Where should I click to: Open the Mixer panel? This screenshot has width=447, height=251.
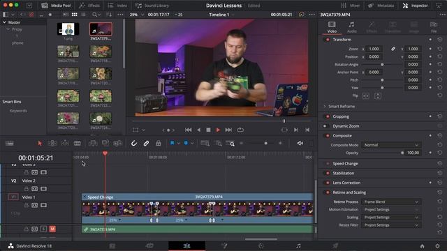[x=351, y=6]
